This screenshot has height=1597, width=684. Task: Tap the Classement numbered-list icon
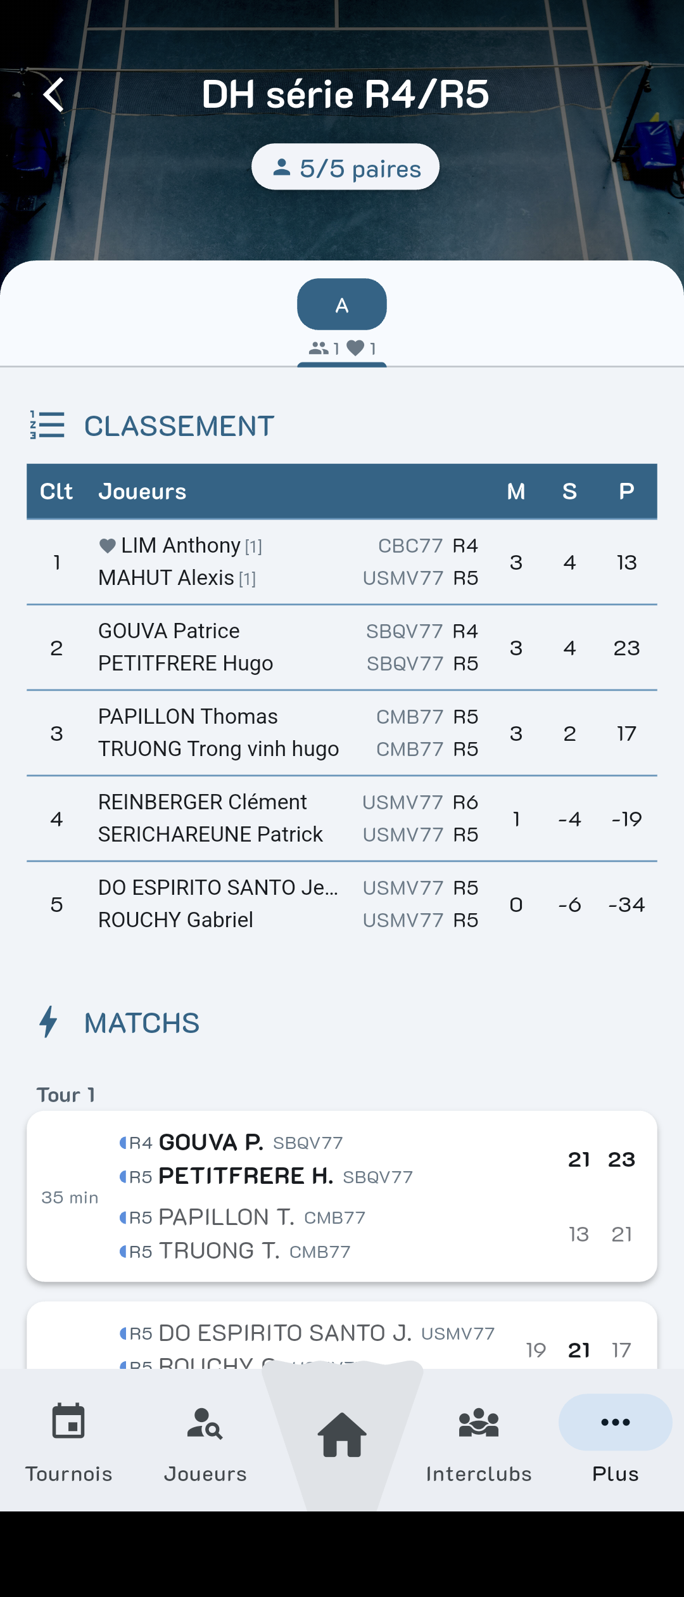[47, 425]
